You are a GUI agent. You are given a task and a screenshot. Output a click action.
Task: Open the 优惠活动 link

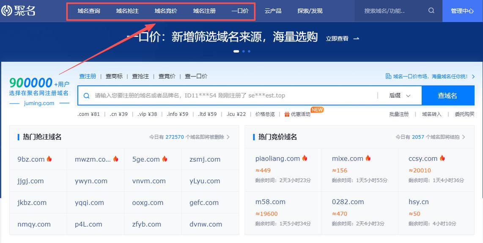(x=300, y=114)
